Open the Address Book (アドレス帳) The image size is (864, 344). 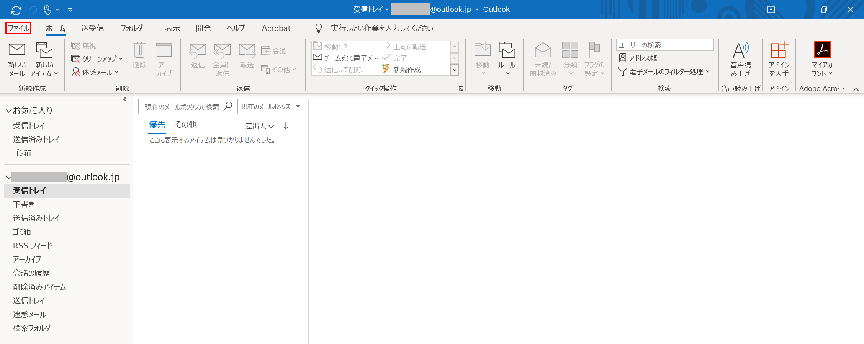[638, 58]
